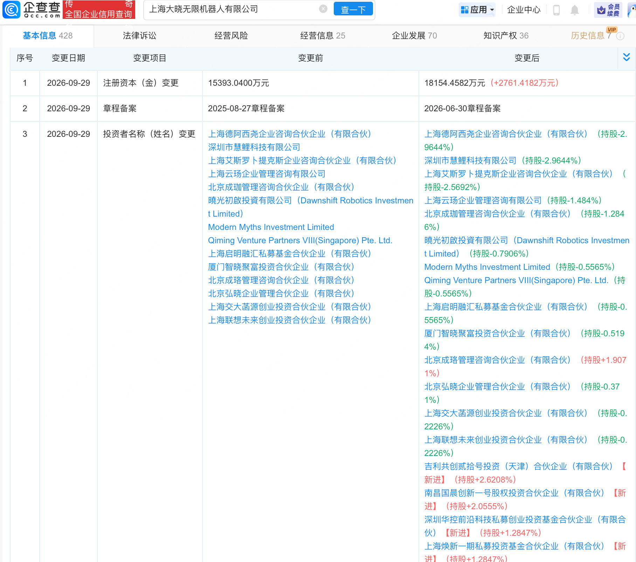Open the 应用 dropdown menu
The height and width of the screenshot is (562, 636).
point(477,10)
